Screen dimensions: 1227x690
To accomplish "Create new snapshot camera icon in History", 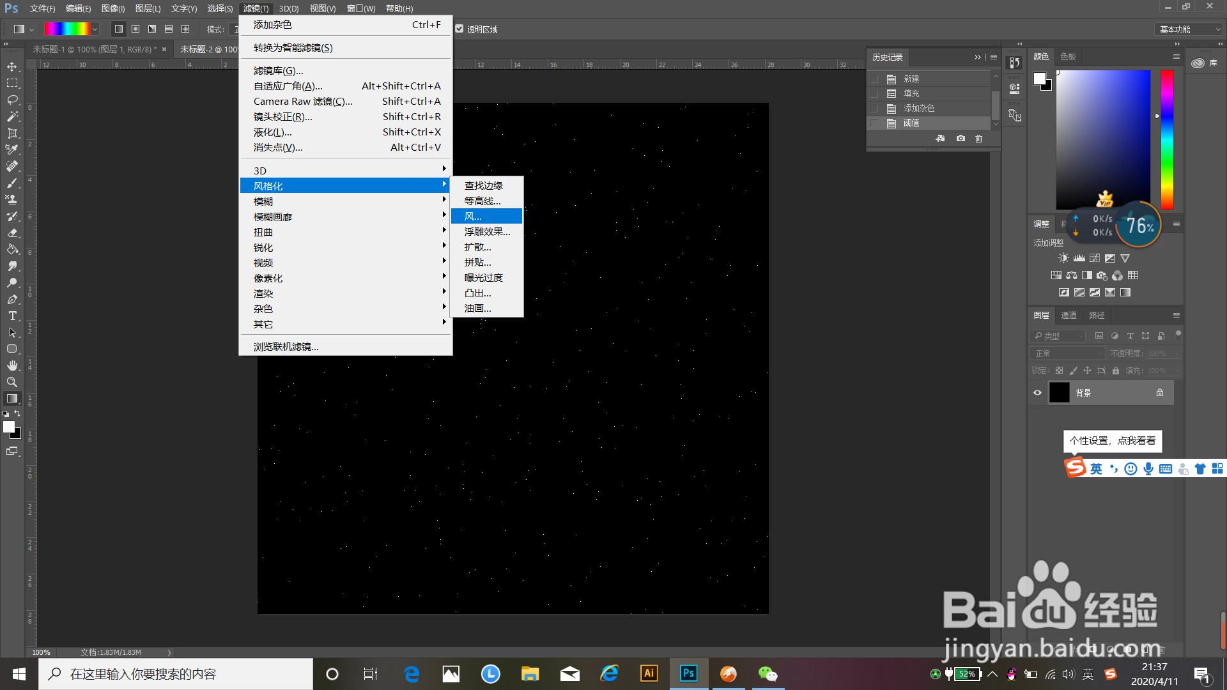I will click(x=961, y=139).
